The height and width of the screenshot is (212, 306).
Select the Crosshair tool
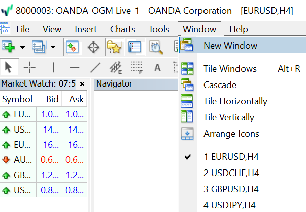pyautogui.click(x=29, y=67)
